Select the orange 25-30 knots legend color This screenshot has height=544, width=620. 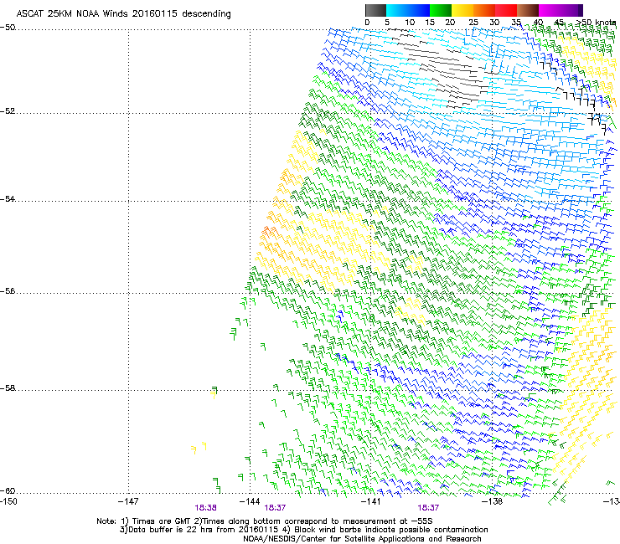pos(484,10)
